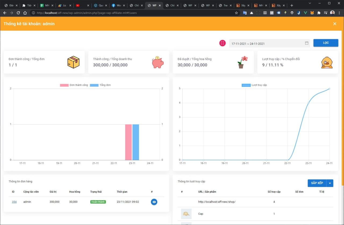This screenshot has width=344, height=225.
Task: Open the calendar icon in date range field
Action: pyautogui.click(x=306, y=43)
